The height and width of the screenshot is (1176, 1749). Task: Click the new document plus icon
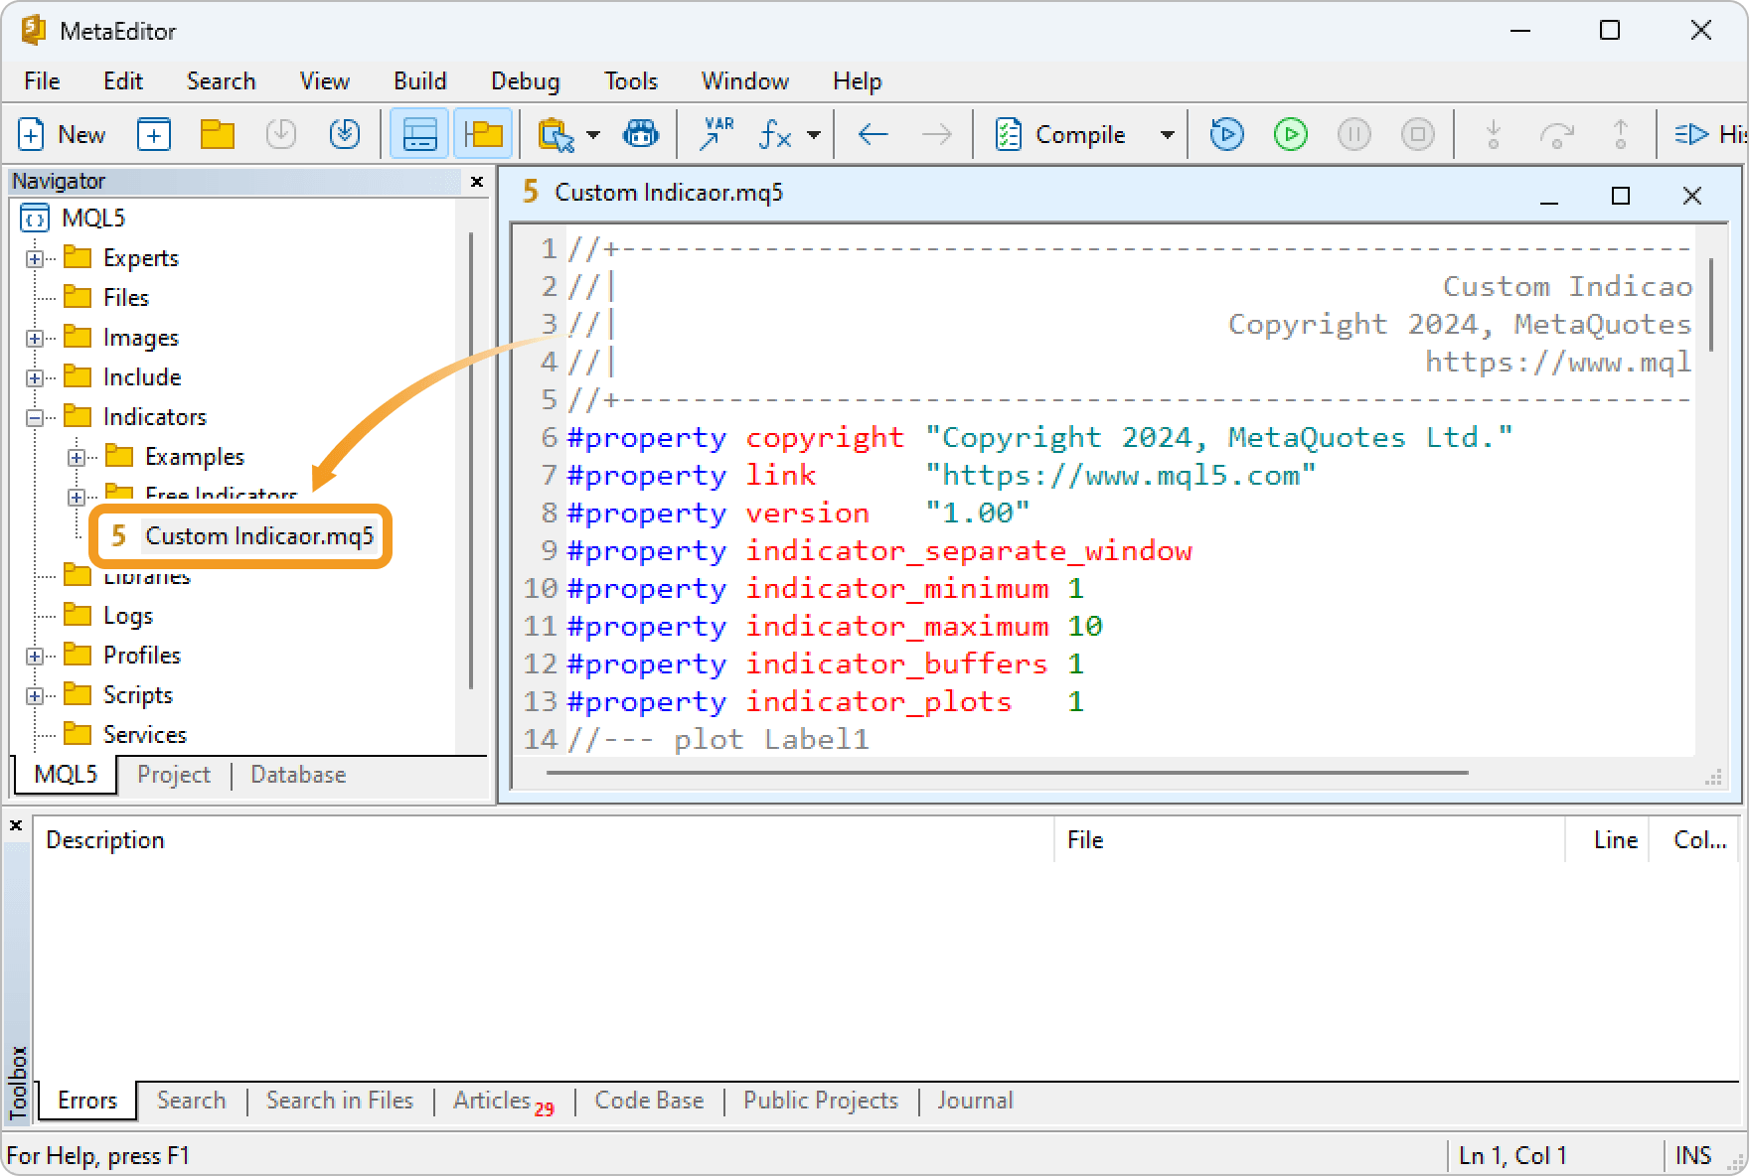coord(154,134)
